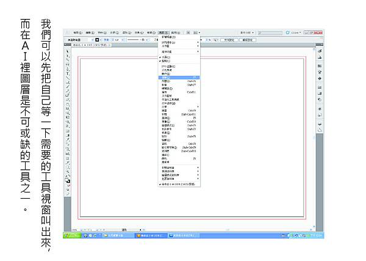Viewport: 366px width, 261px height.
Task: Select the Eraser tool
Action: pos(68,100)
